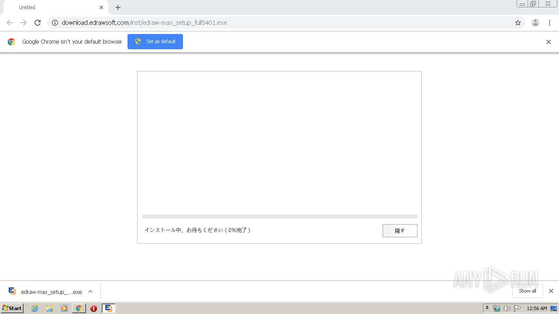
Task: Open Windows Explorer folder in taskbar
Action: (x=49, y=308)
